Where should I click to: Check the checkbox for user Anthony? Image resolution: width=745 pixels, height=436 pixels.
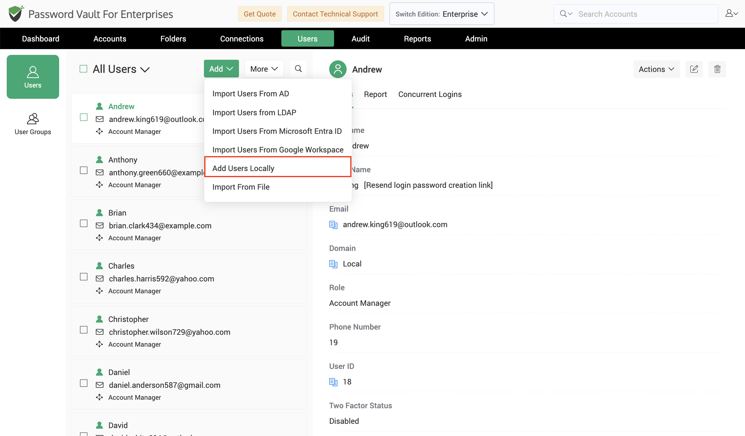[x=84, y=170]
